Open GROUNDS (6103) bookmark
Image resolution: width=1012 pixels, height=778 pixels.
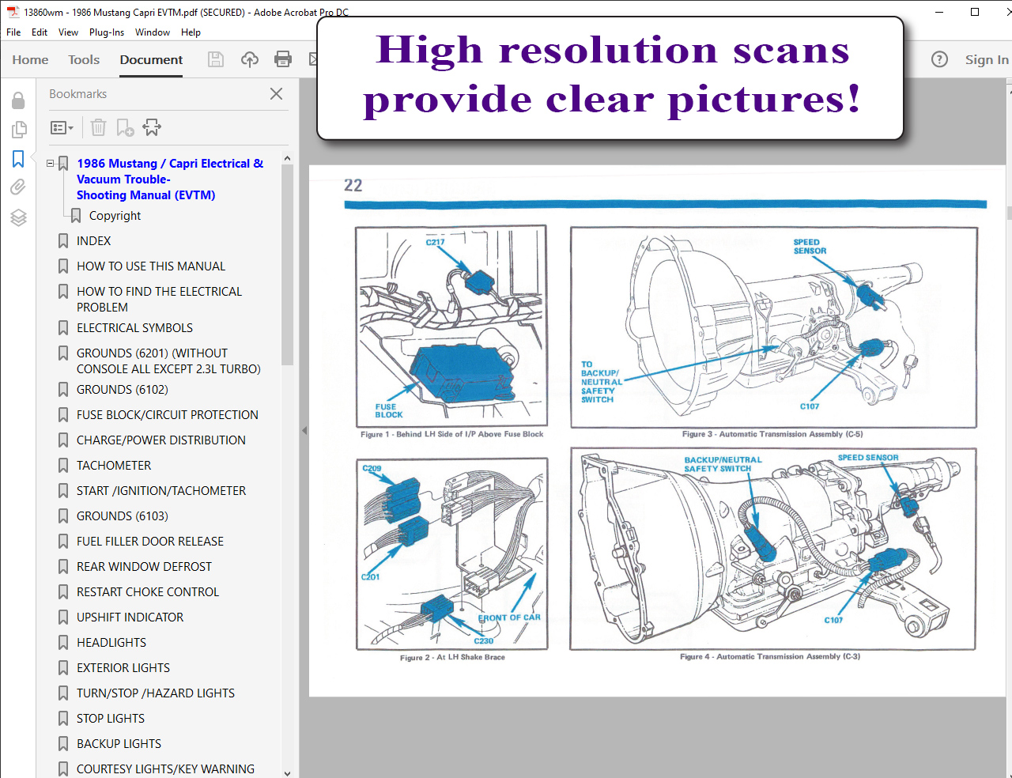[123, 516]
